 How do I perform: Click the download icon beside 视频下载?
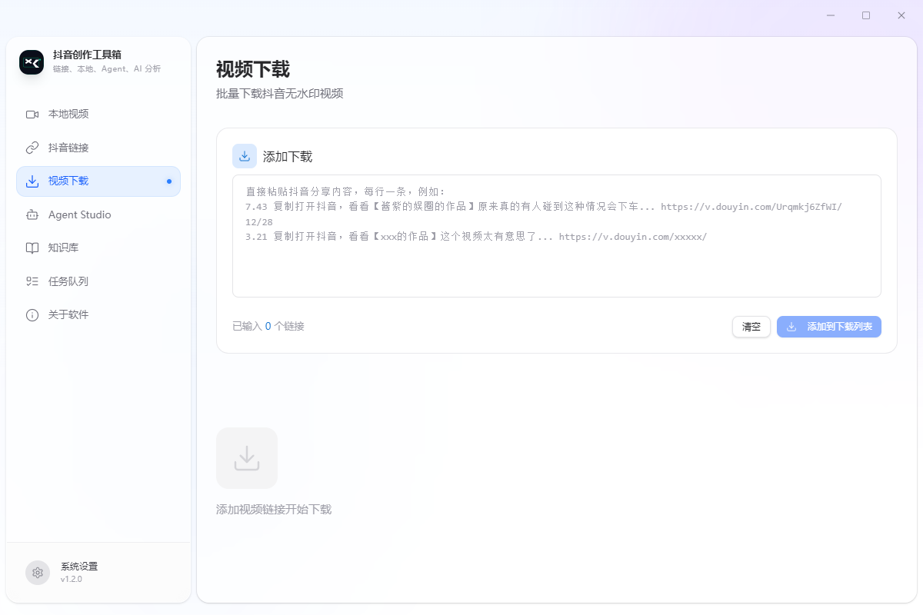(32, 181)
